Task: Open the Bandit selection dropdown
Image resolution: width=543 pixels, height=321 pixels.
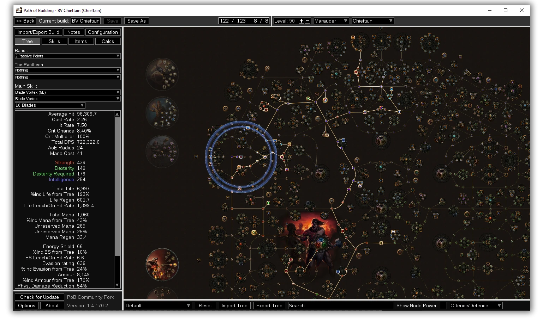Action: (x=67, y=56)
